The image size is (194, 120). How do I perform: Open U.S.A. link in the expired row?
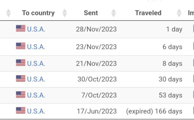[36, 111]
